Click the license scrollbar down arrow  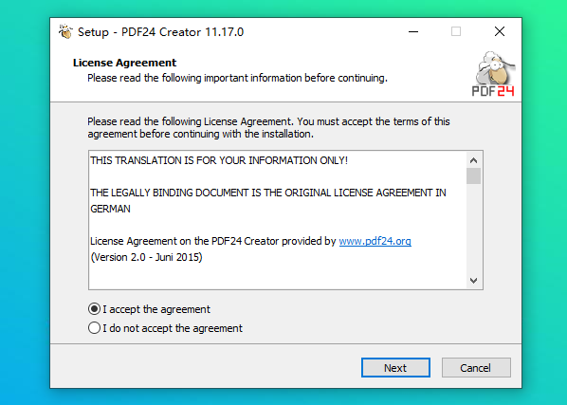pyautogui.click(x=473, y=280)
